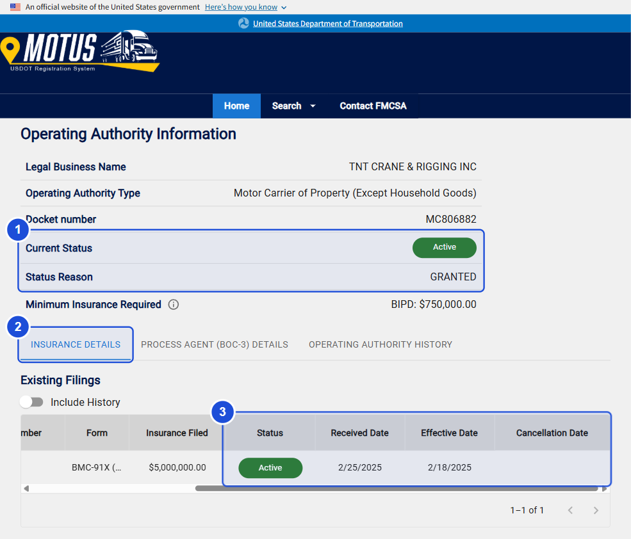Expand the Search menu dropdown arrow

pyautogui.click(x=313, y=106)
